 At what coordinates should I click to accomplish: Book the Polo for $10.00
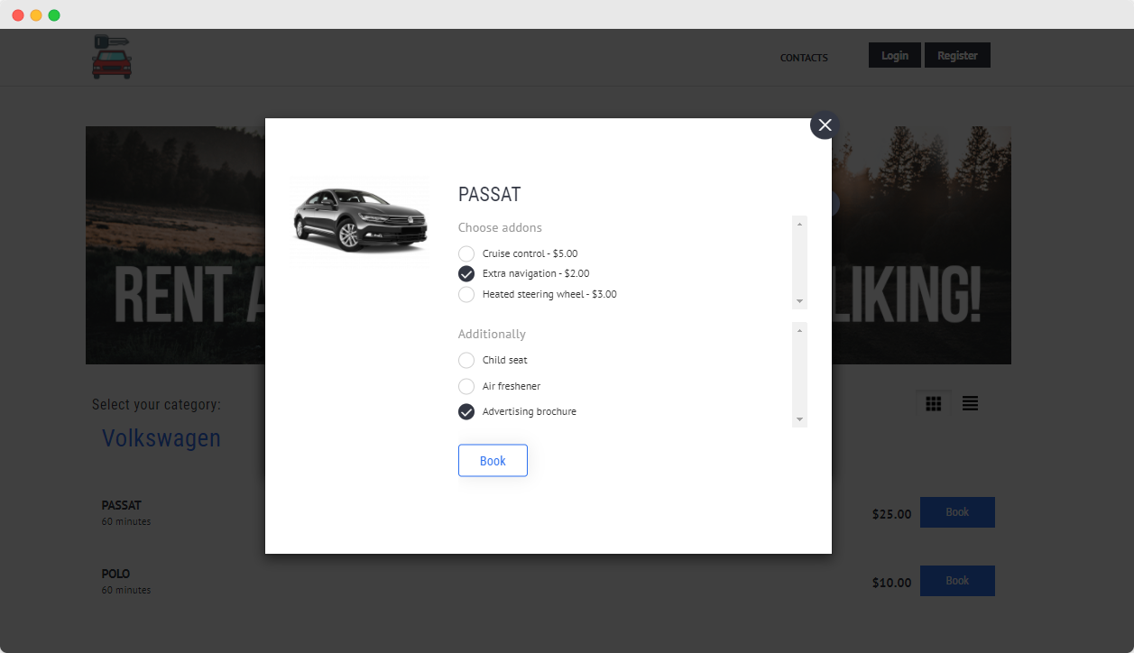click(x=957, y=581)
